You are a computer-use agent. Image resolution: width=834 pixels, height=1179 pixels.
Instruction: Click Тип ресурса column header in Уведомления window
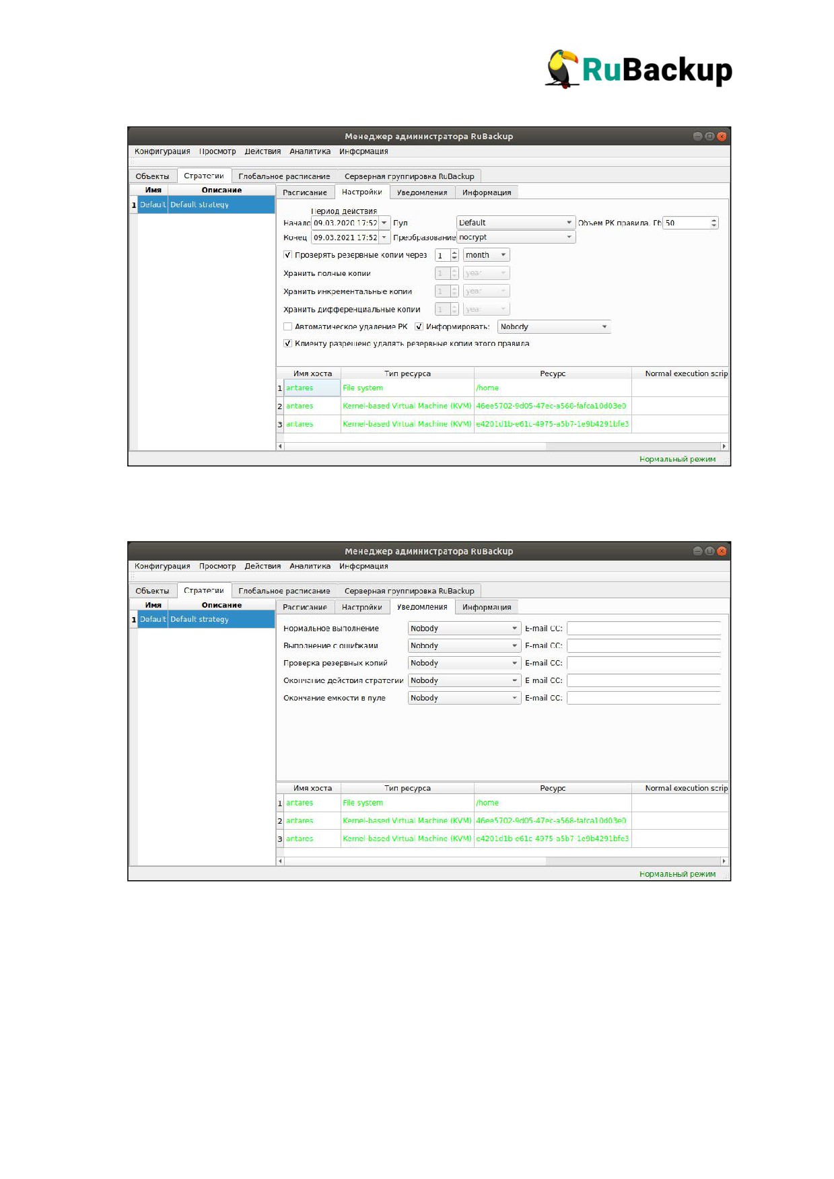[x=407, y=788]
